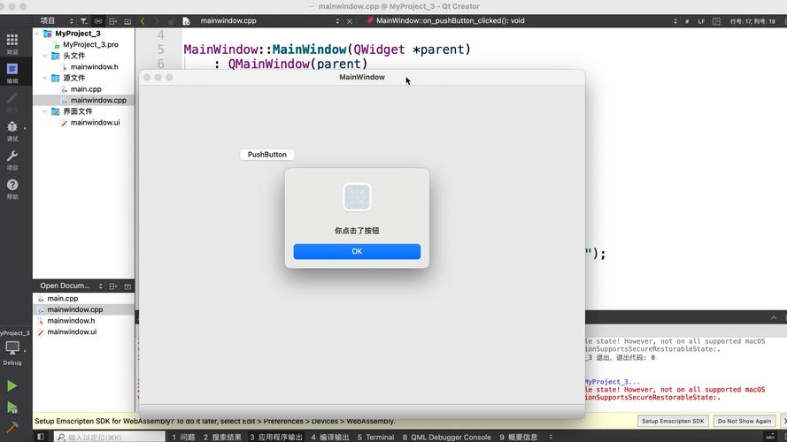Click the filter tree icon in project panel
This screenshot has height=442, width=787.
click(83, 20)
